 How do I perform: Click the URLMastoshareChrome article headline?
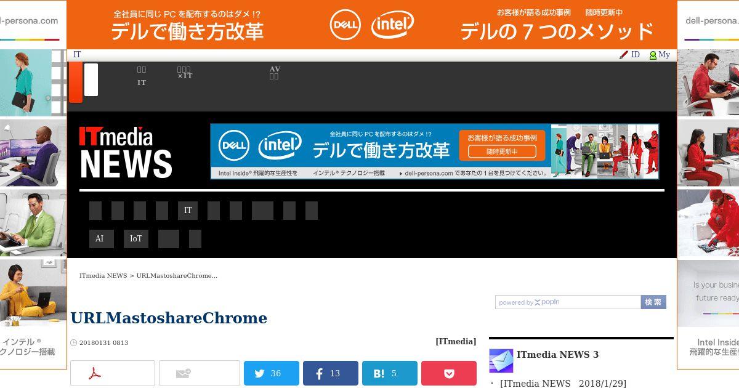tap(169, 318)
